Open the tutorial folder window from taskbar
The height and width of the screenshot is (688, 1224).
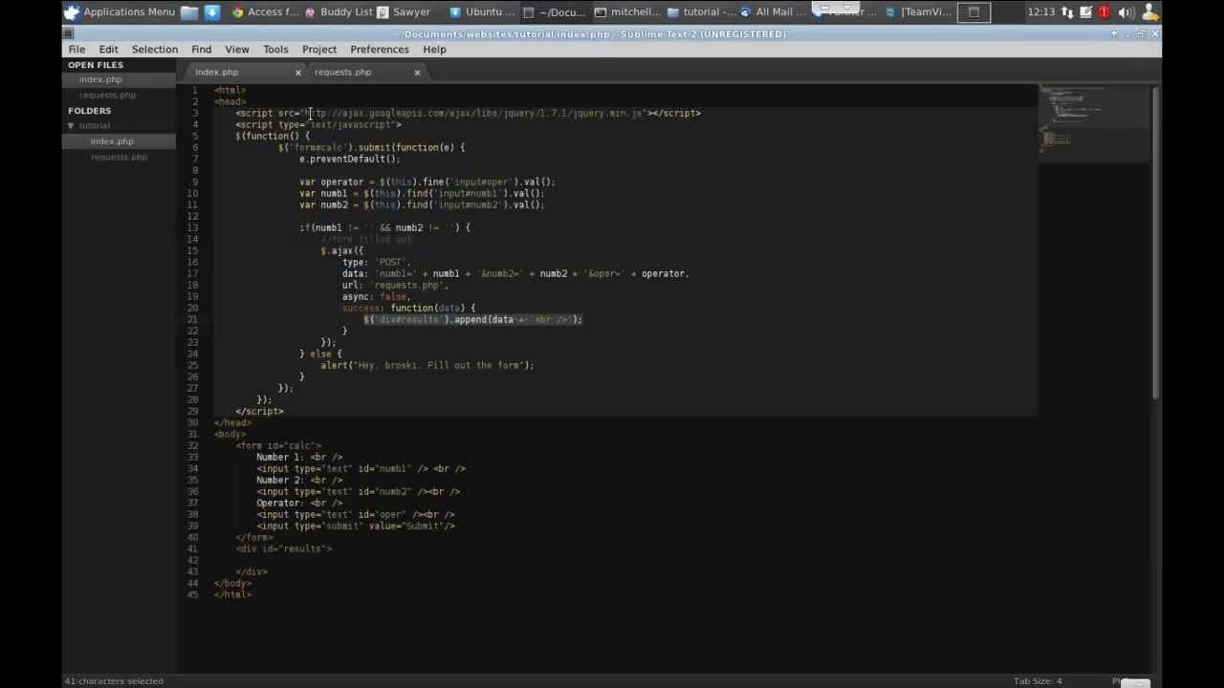[701, 11]
